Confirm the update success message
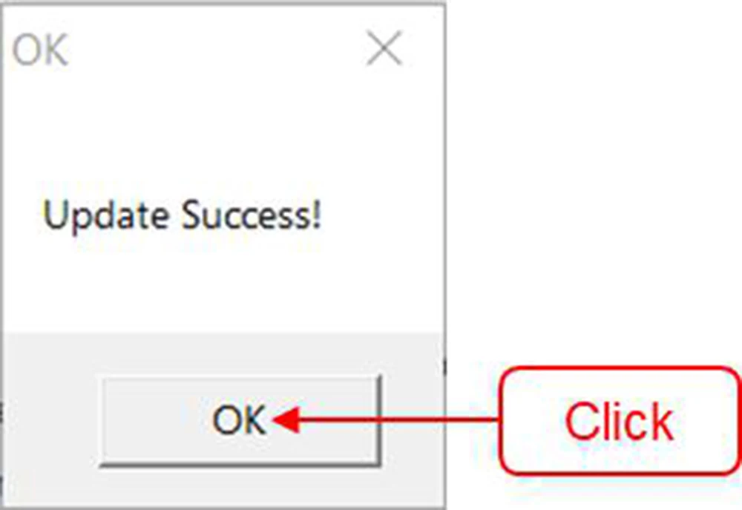This screenshot has height=510, width=742. (x=240, y=420)
